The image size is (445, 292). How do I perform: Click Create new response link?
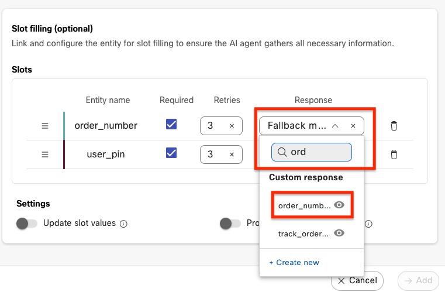coord(294,262)
